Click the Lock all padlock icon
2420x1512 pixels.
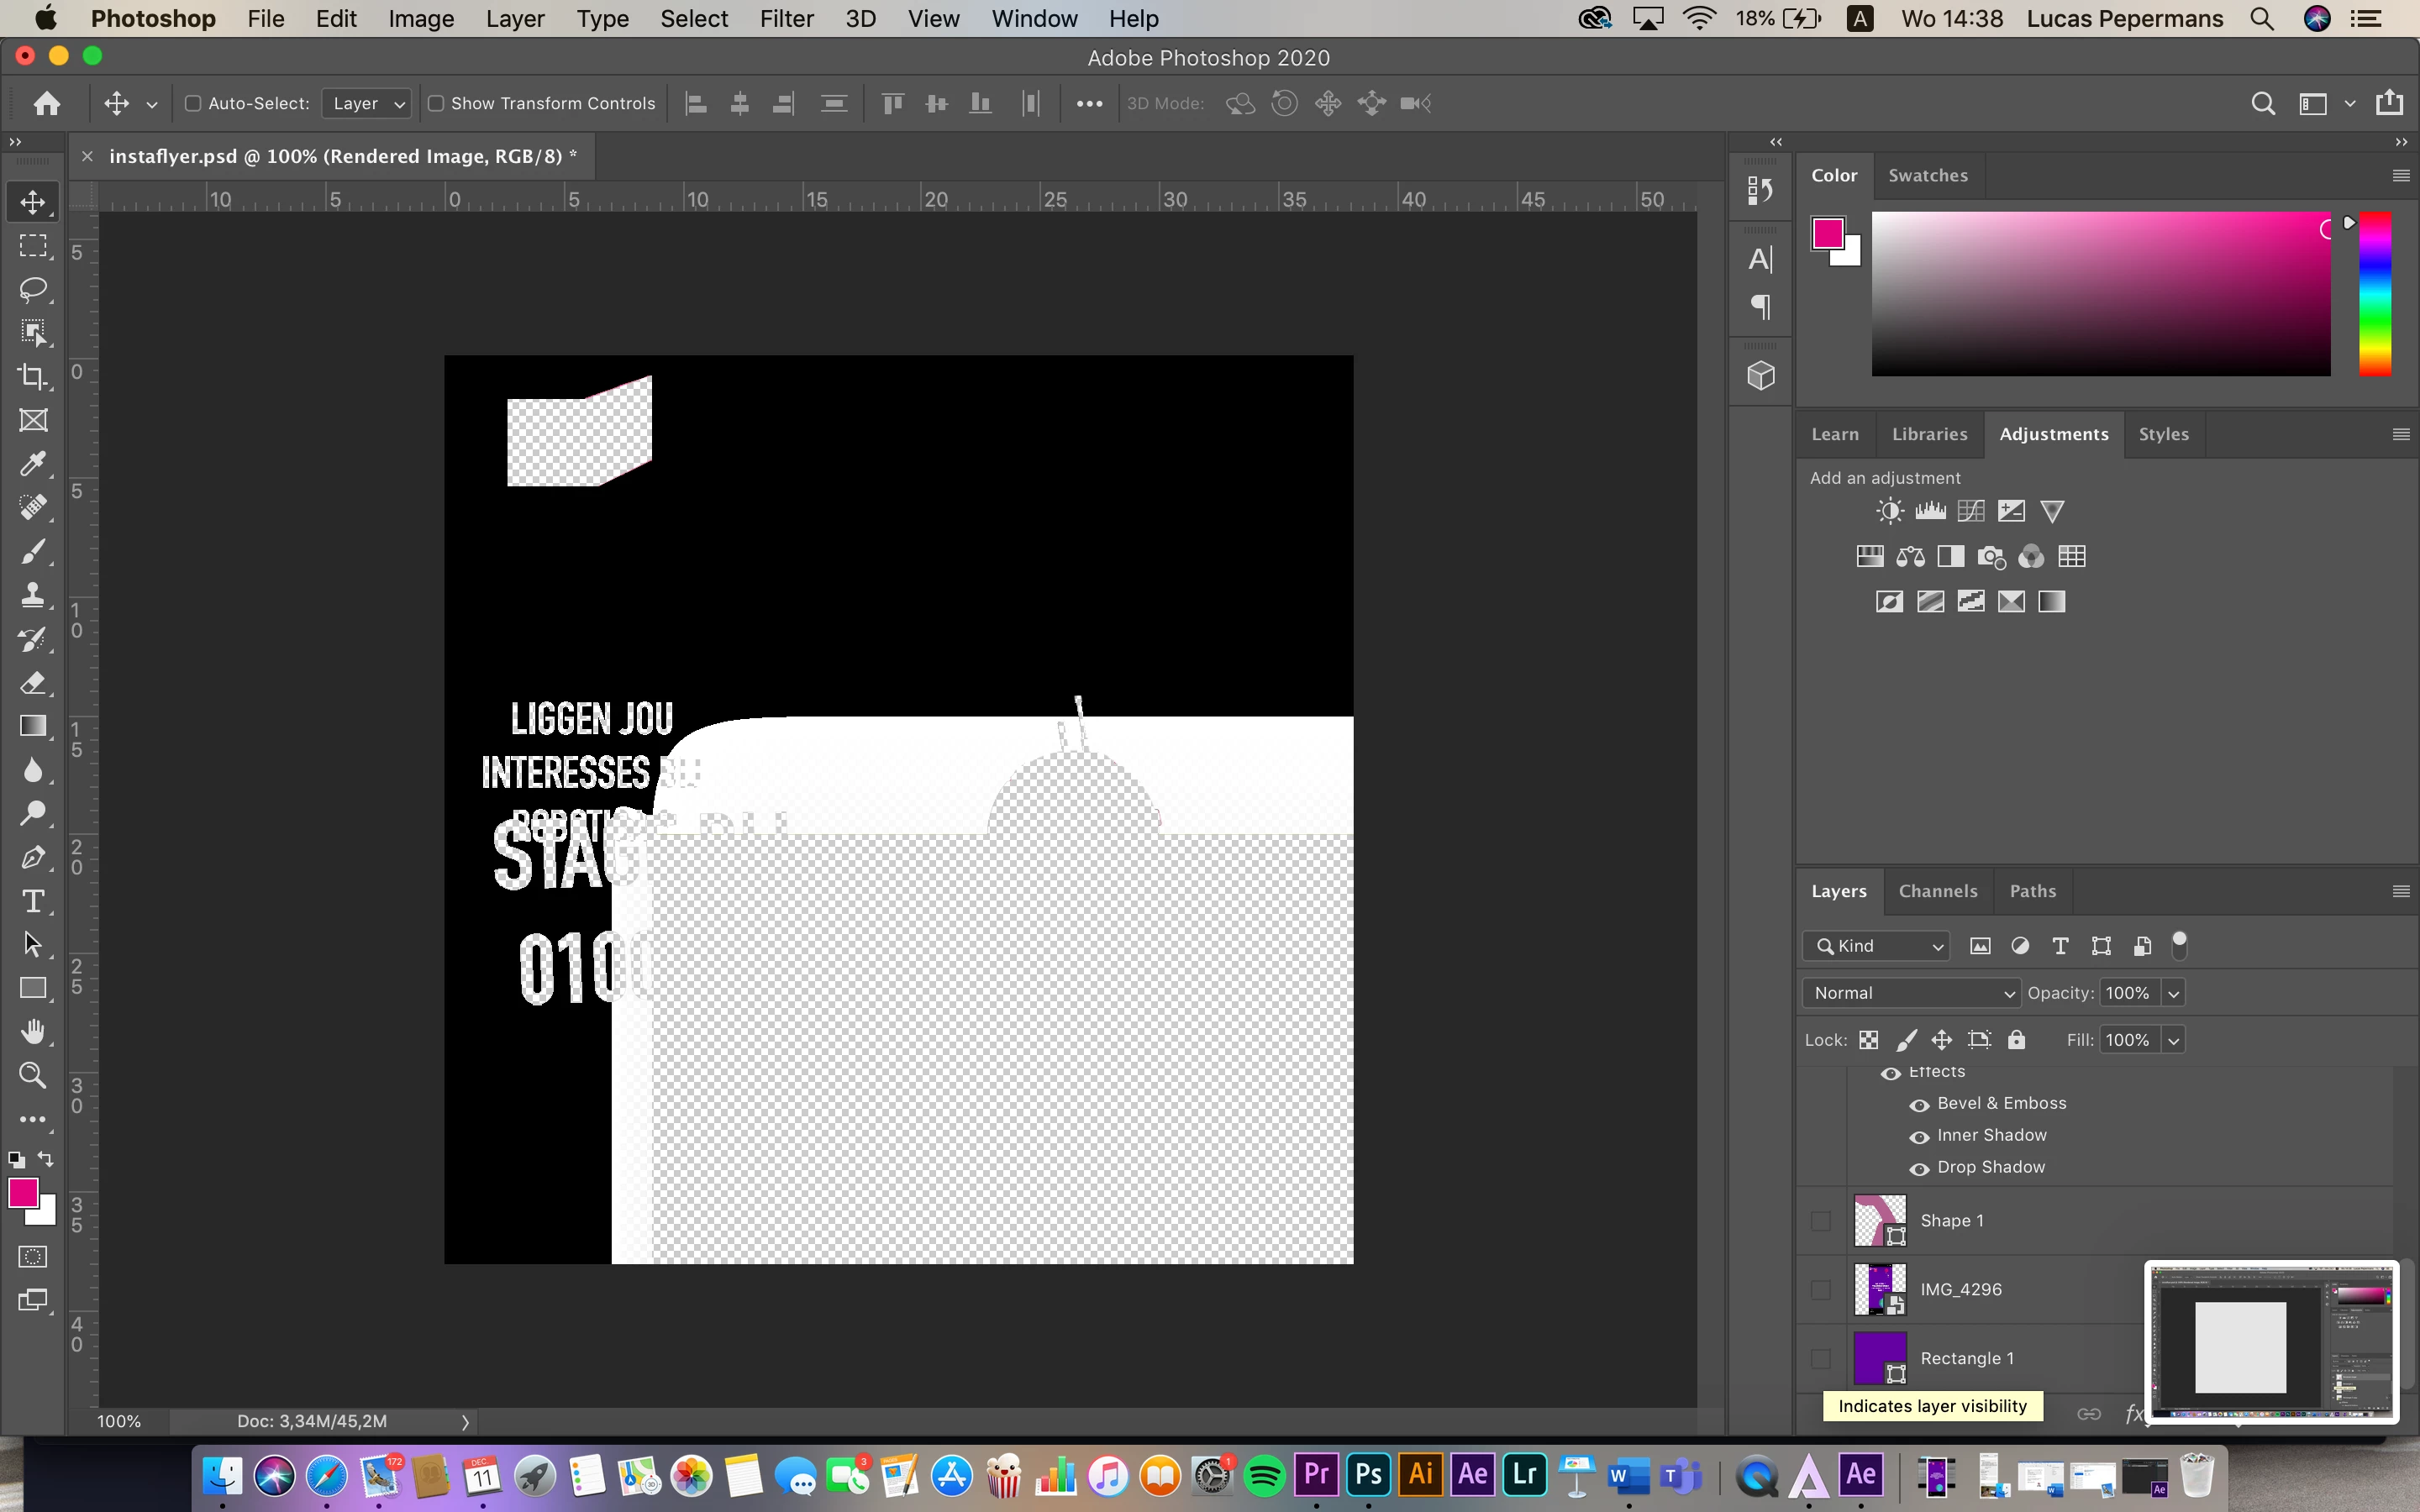pos(2016,1040)
